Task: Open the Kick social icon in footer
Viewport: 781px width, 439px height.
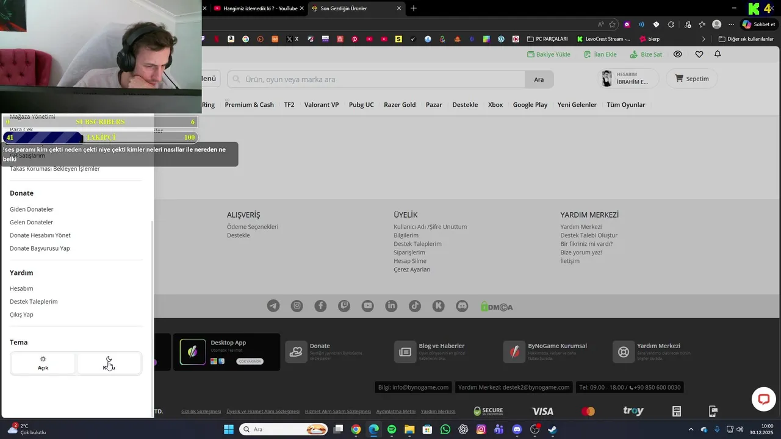Action: coord(438,306)
